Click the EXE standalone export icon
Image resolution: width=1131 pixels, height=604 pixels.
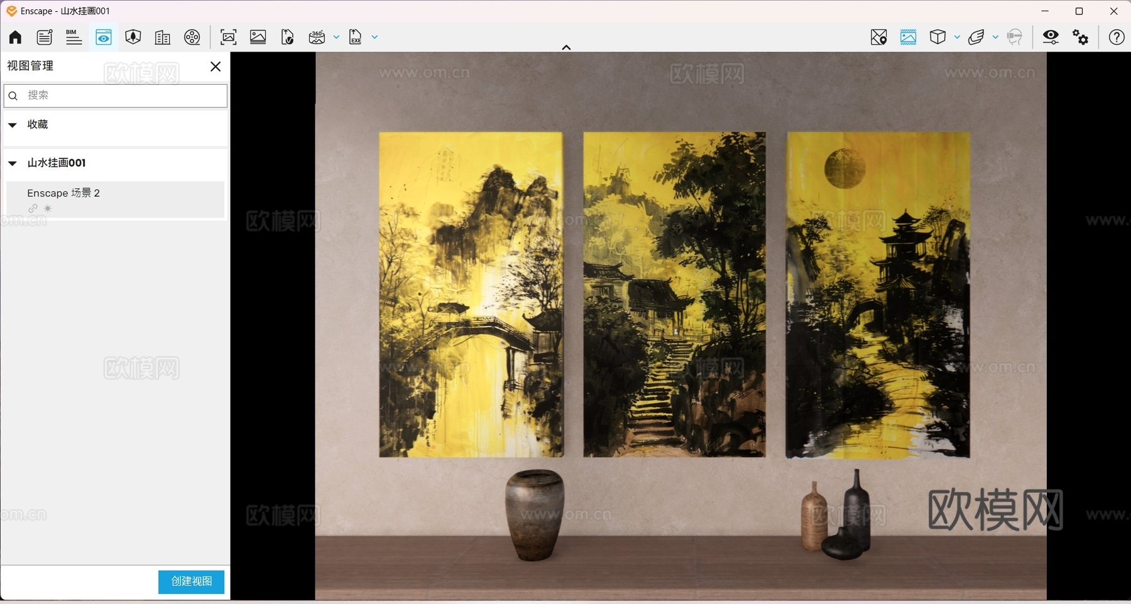(356, 37)
